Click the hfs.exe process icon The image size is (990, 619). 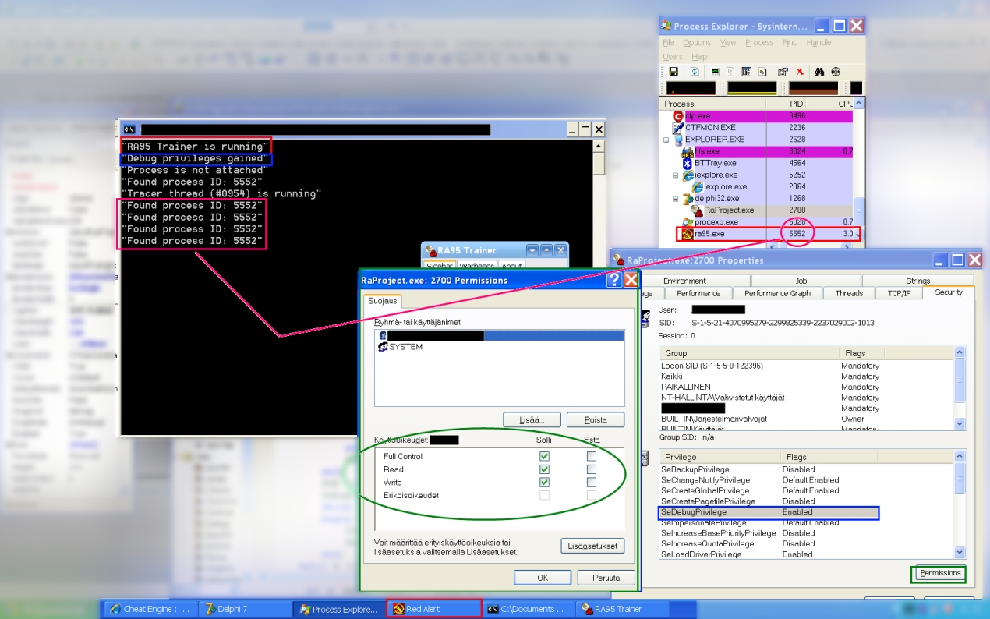(688, 151)
